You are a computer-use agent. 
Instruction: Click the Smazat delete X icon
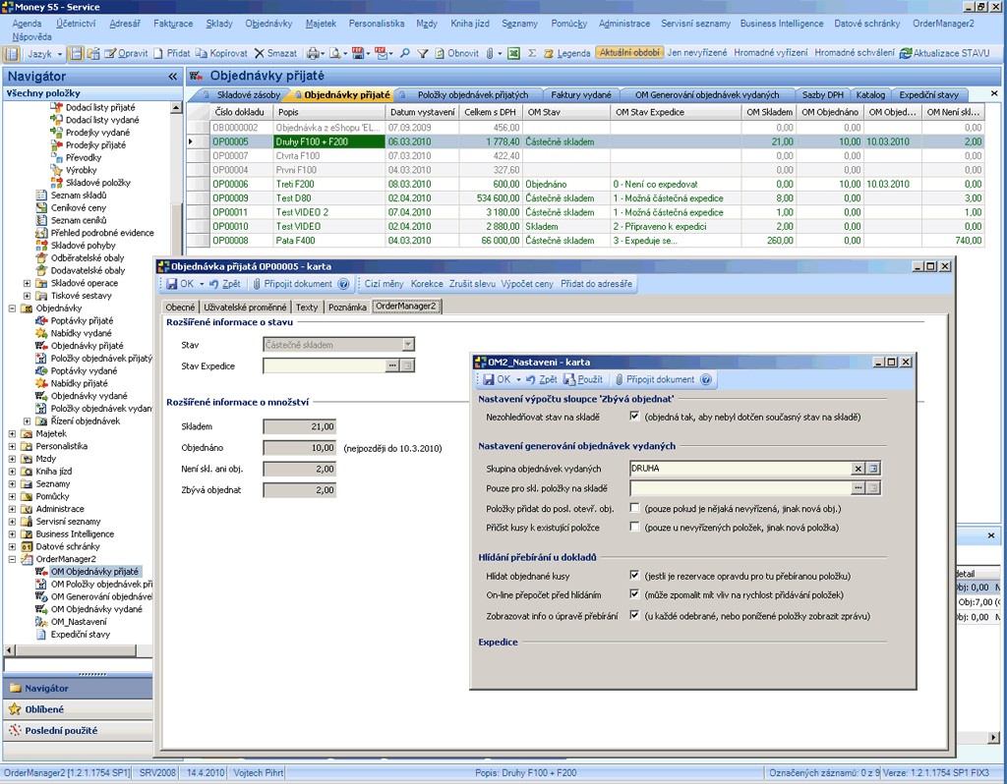pyautogui.click(x=260, y=53)
